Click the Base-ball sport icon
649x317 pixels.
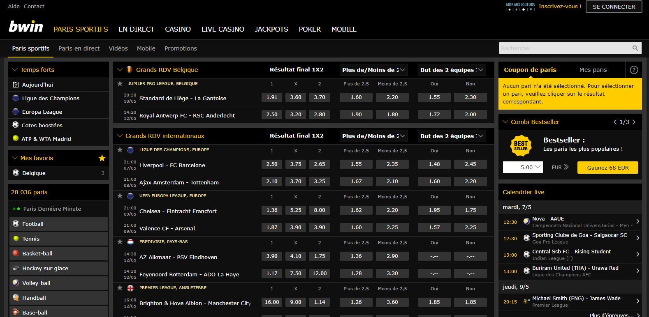(x=16, y=312)
